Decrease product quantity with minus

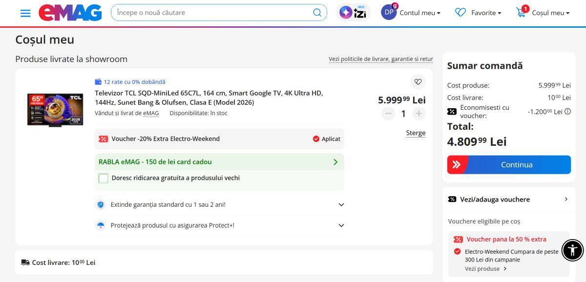point(388,114)
